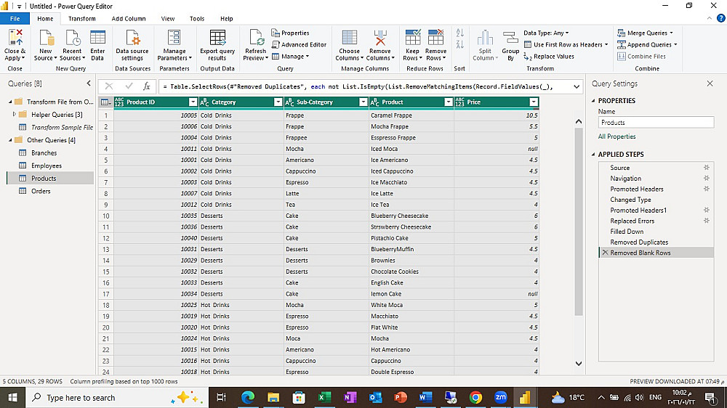Open Sub-Category column filter dropdown
Viewport: 727px width, 408px height.
(x=363, y=102)
